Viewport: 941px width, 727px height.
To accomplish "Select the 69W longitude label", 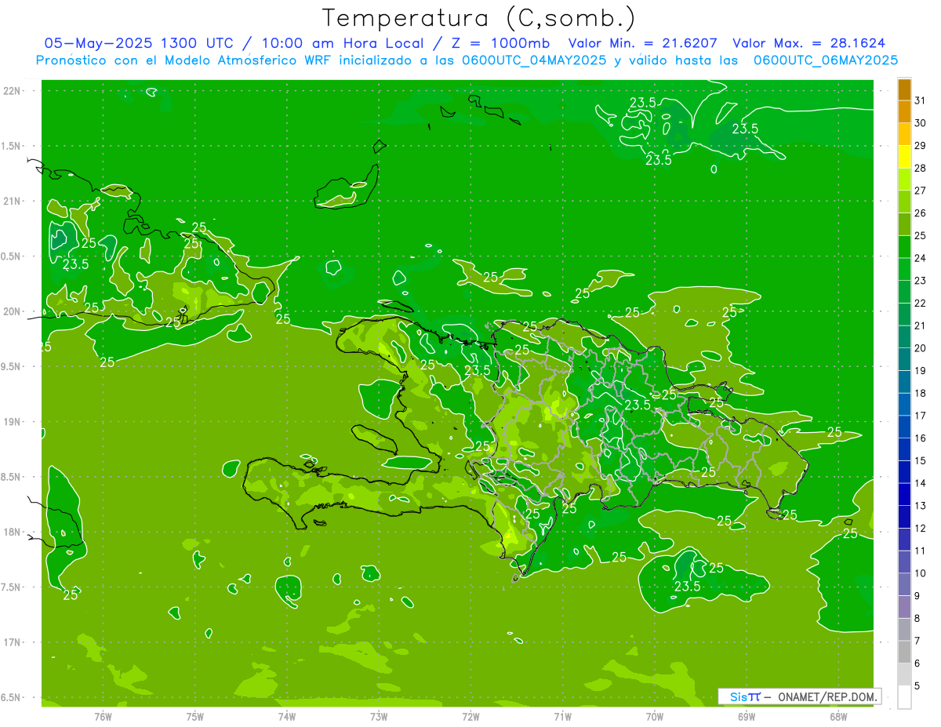I will click(x=747, y=717).
